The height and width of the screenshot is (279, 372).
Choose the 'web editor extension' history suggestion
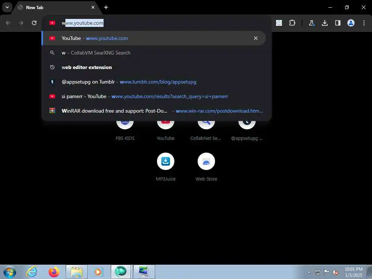click(154, 67)
